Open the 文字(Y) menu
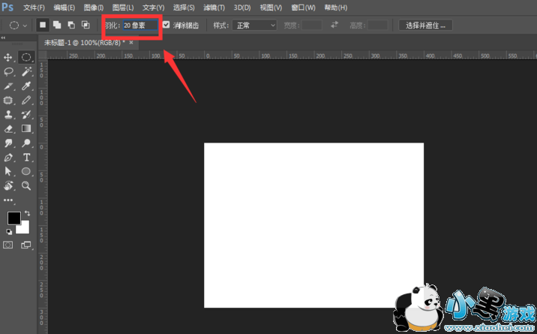The image size is (537, 334). pyautogui.click(x=153, y=8)
